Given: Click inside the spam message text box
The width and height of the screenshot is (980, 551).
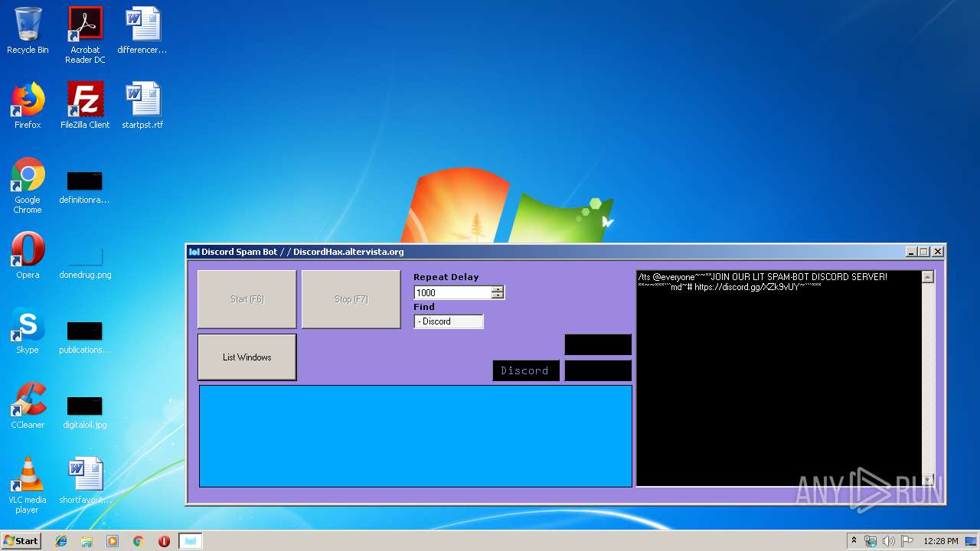Looking at the screenshot, I should click(779, 378).
